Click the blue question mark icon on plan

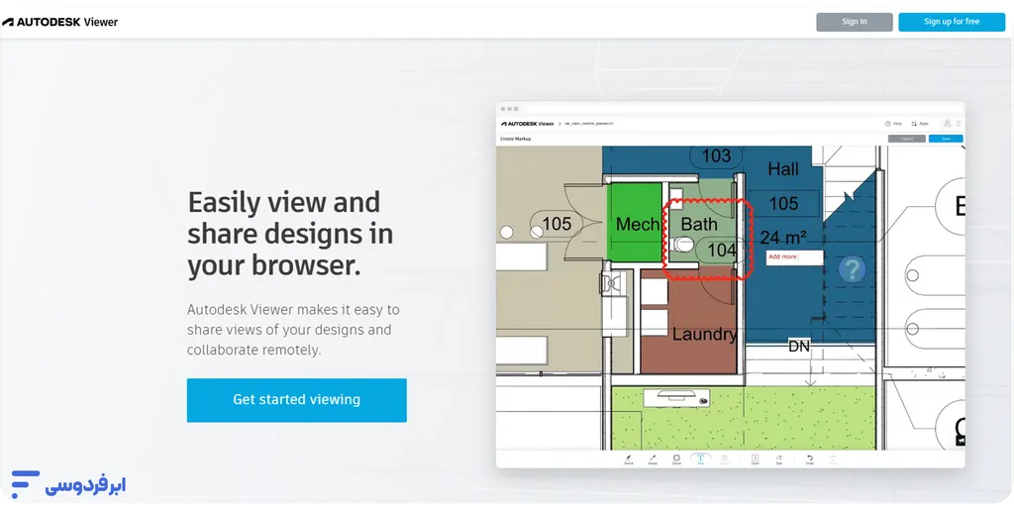coord(852,269)
